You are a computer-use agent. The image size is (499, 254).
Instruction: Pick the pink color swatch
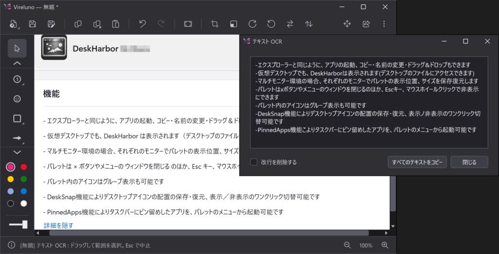(x=11, y=167)
